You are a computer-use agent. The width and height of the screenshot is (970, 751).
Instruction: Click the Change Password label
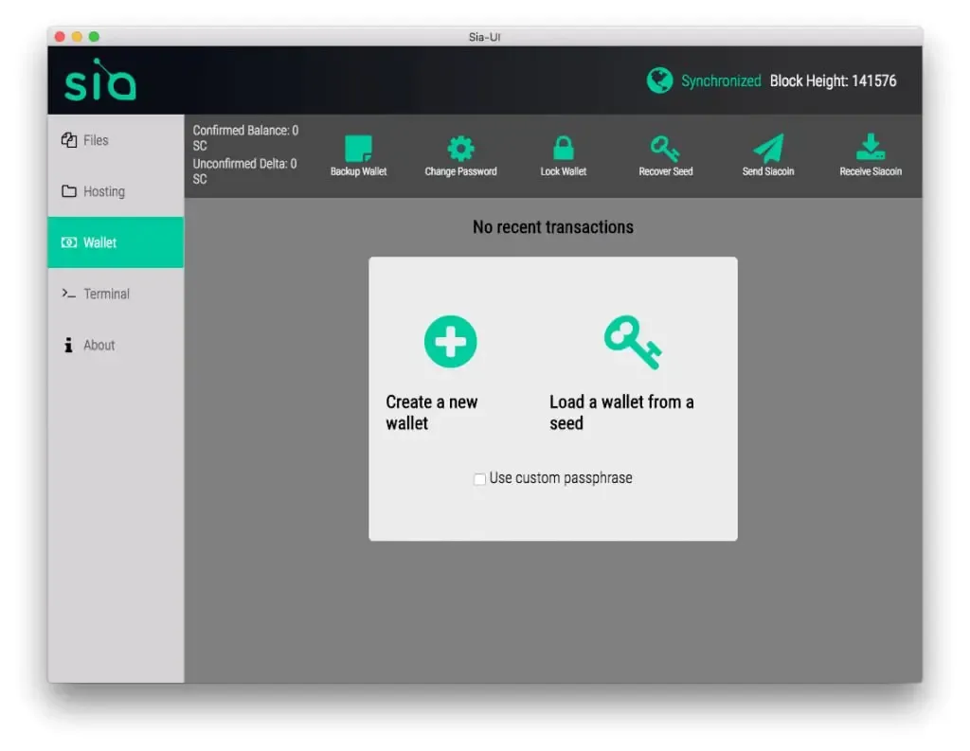tap(461, 171)
